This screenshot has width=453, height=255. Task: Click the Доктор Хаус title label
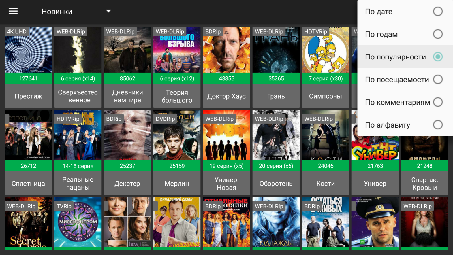pos(226,96)
